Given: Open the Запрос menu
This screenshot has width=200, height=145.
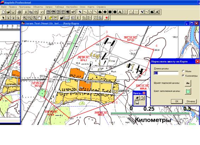Looking at the screenshot, I should click(49, 7).
